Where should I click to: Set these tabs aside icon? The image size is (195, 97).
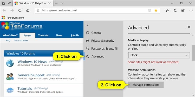coord(9,3)
